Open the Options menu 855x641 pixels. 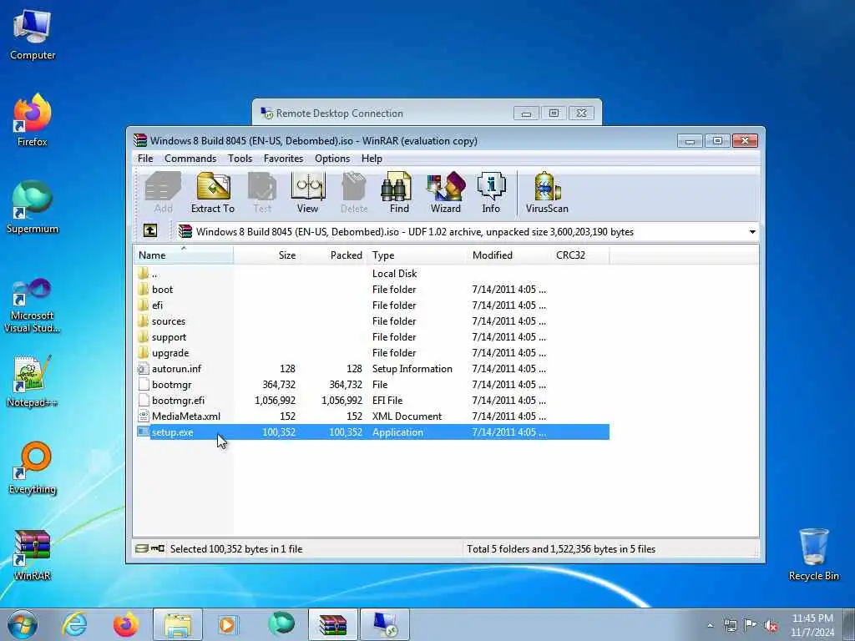[x=332, y=158]
